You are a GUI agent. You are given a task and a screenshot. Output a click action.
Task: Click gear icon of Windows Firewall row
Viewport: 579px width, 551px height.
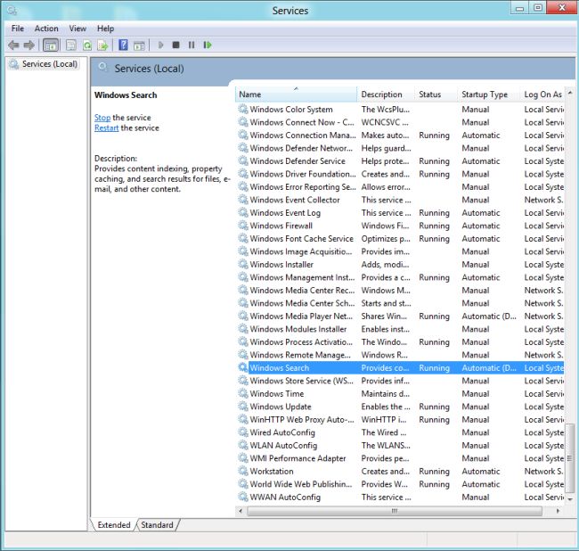click(243, 226)
